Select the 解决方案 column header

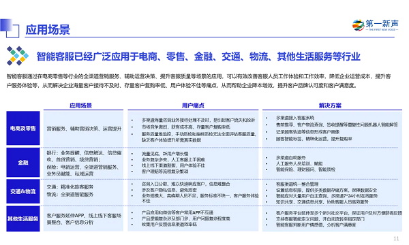(330, 105)
